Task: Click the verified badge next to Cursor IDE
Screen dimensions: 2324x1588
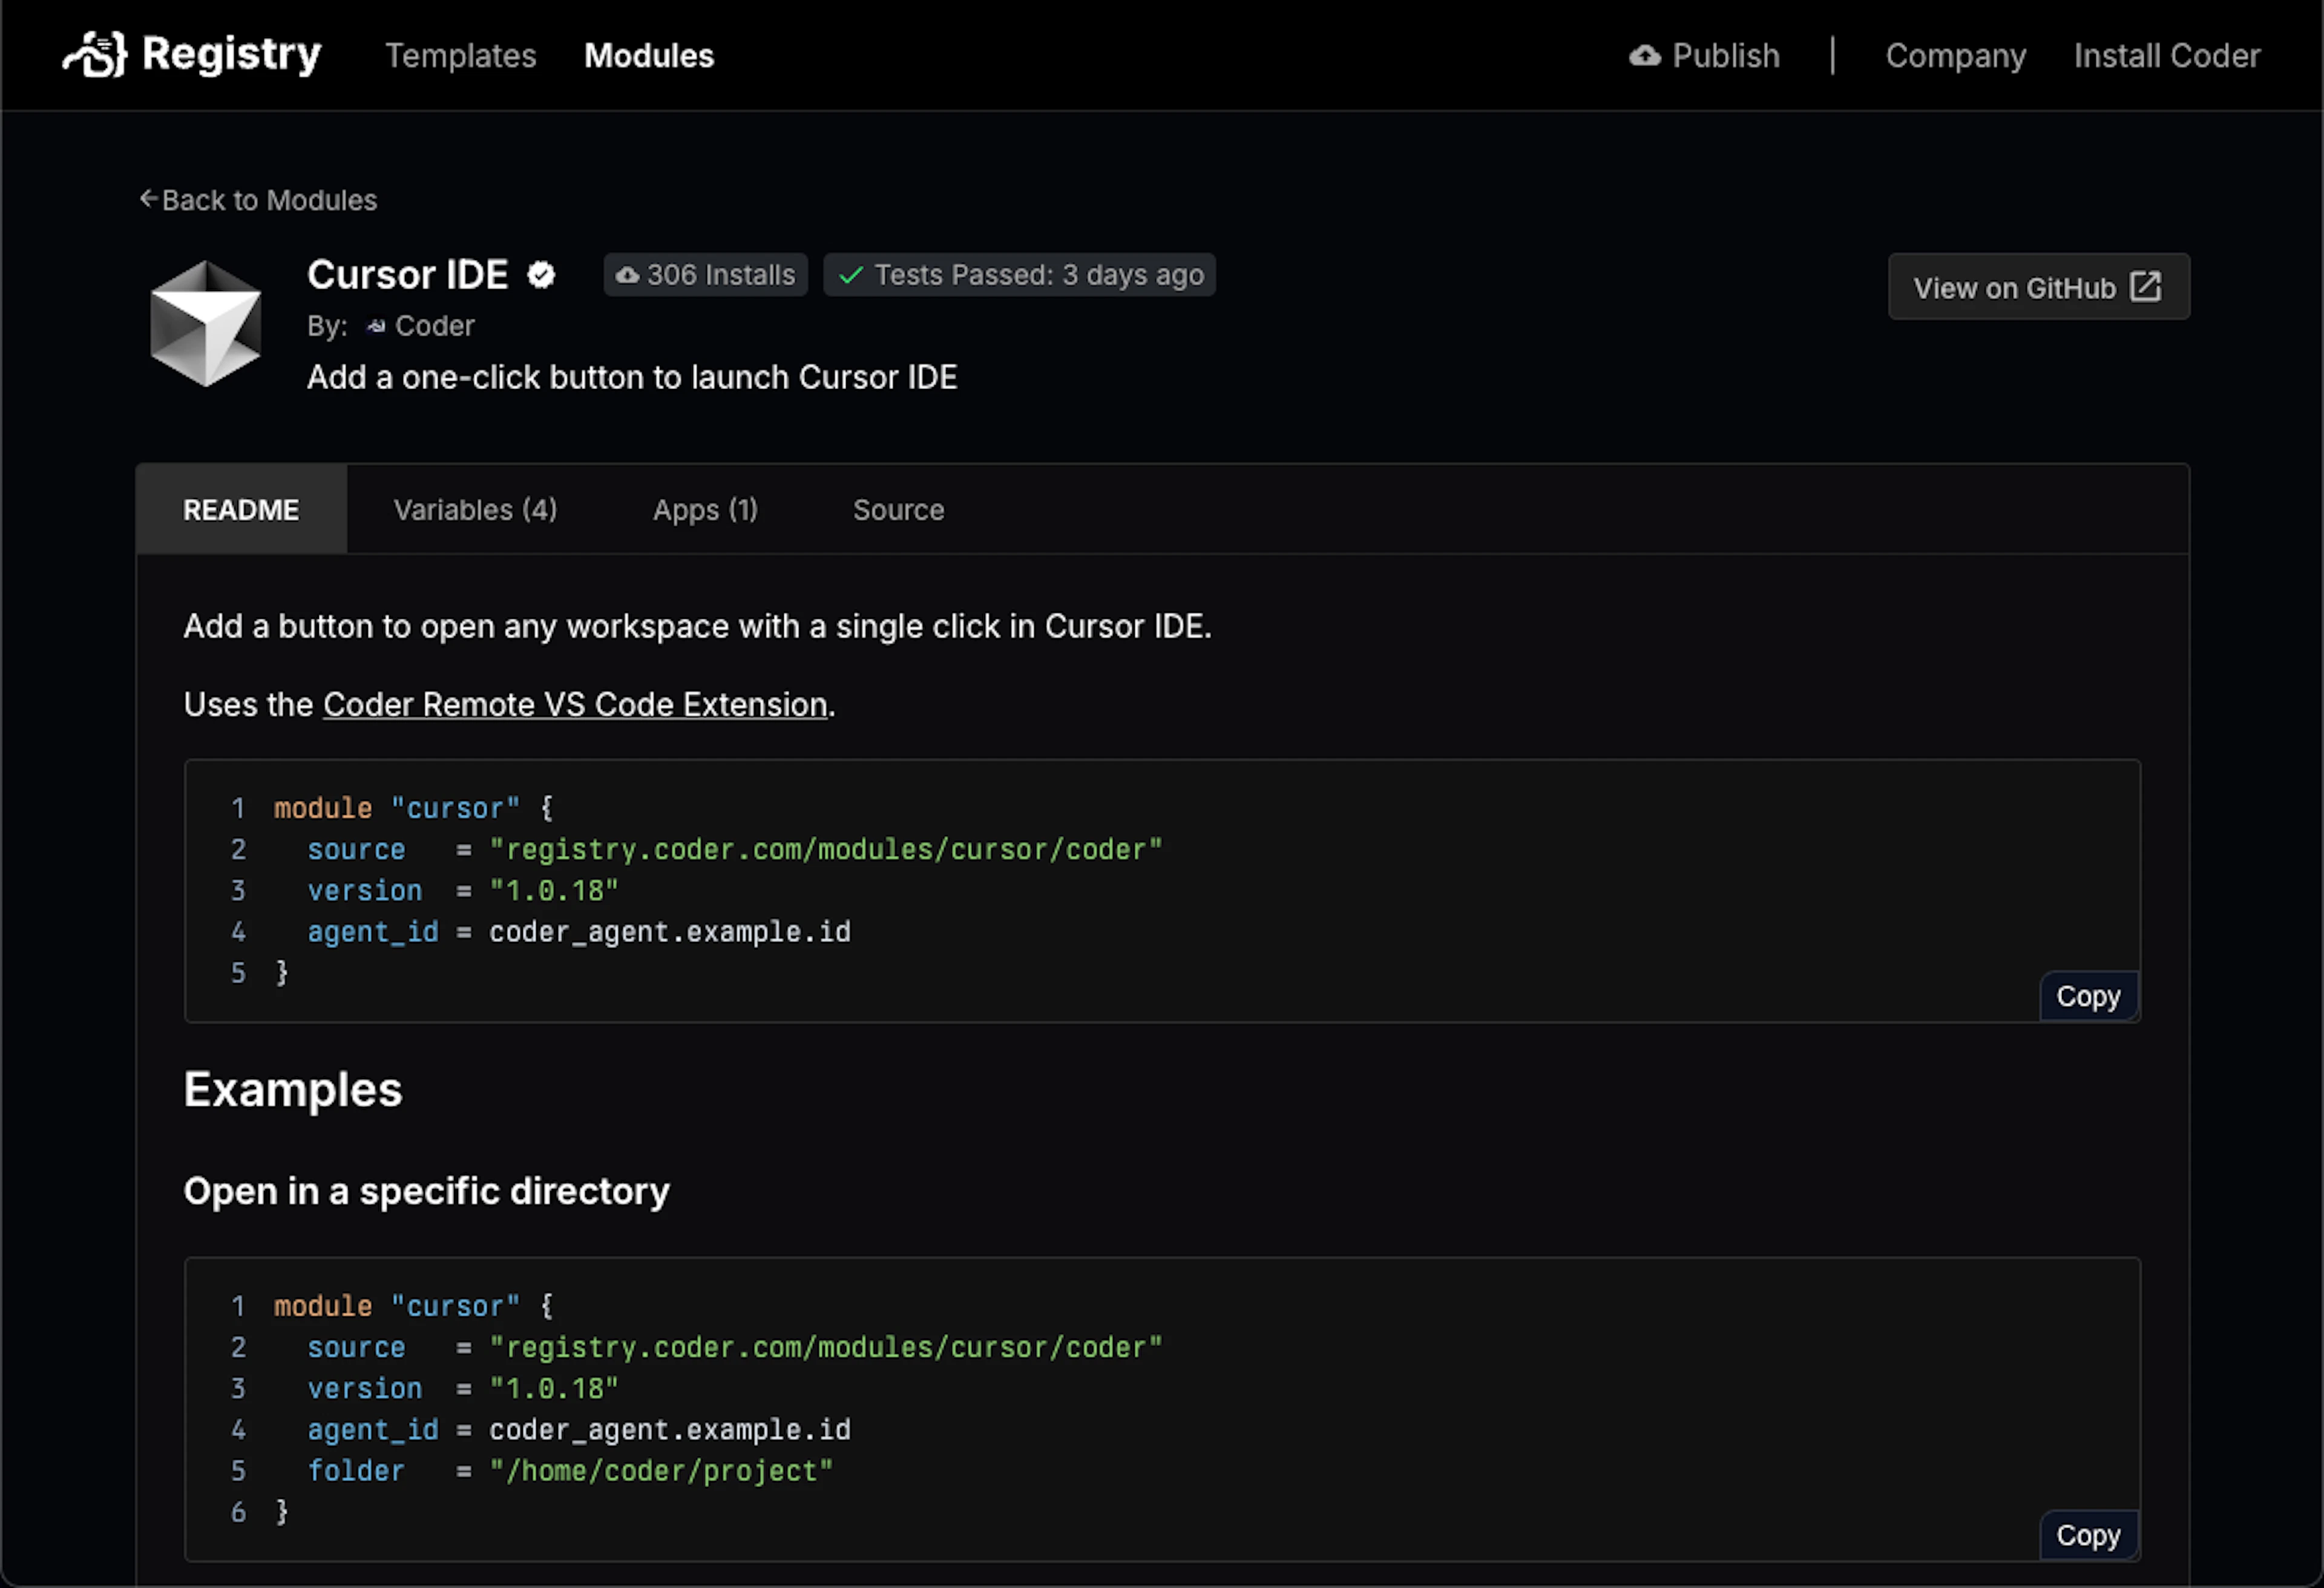Action: (x=541, y=275)
